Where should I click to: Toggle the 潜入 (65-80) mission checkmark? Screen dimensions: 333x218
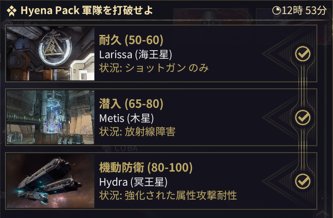pyautogui.click(x=302, y=117)
